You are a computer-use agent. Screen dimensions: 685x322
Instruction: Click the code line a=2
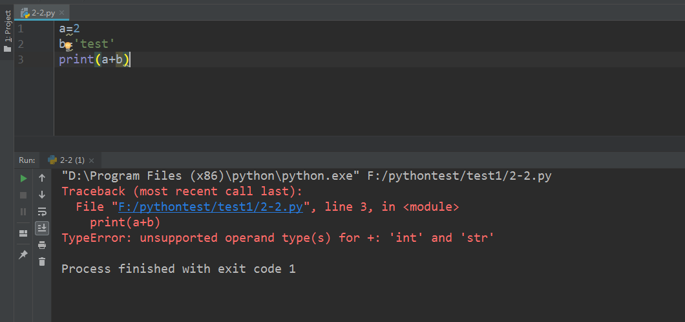click(x=69, y=29)
